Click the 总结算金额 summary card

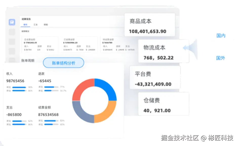(40, 44)
